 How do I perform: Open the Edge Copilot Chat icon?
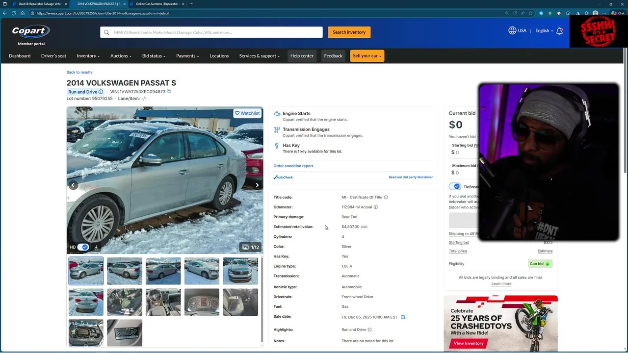point(618,13)
